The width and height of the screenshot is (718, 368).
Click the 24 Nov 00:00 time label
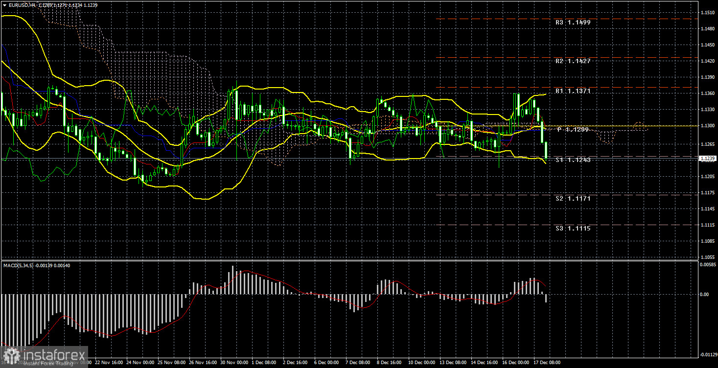(x=140, y=363)
